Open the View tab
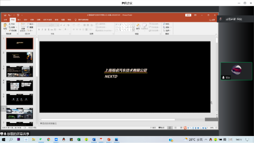The width and height of the screenshot is (254, 143). [63, 20]
